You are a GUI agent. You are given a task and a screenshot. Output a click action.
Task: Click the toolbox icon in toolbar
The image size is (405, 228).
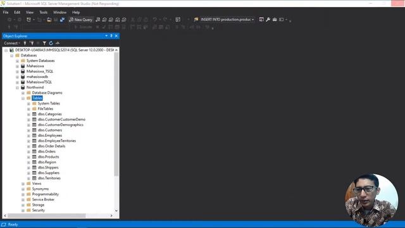pos(275,20)
